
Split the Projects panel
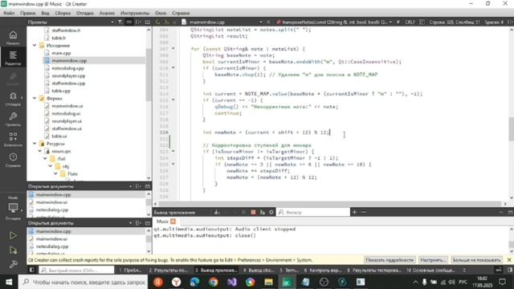tap(138, 22)
